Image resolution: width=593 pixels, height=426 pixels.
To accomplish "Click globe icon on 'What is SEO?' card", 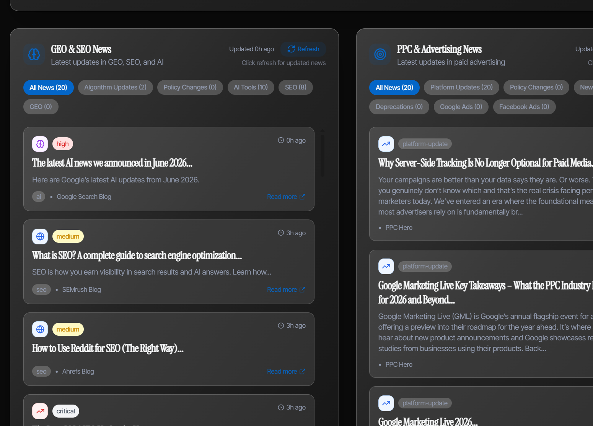I will click(40, 236).
